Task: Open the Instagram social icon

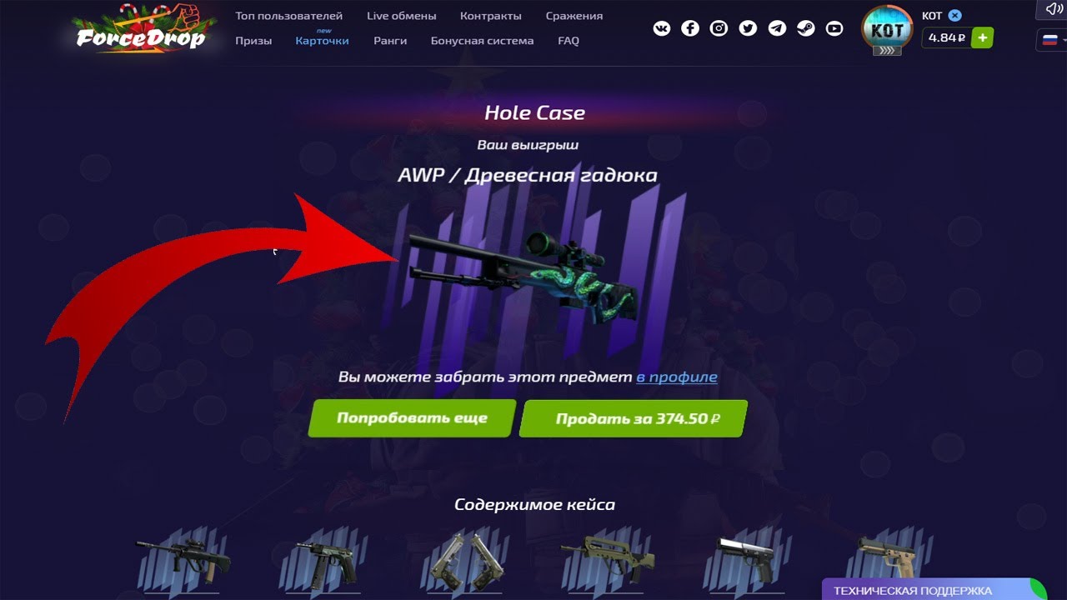Action: (719, 28)
